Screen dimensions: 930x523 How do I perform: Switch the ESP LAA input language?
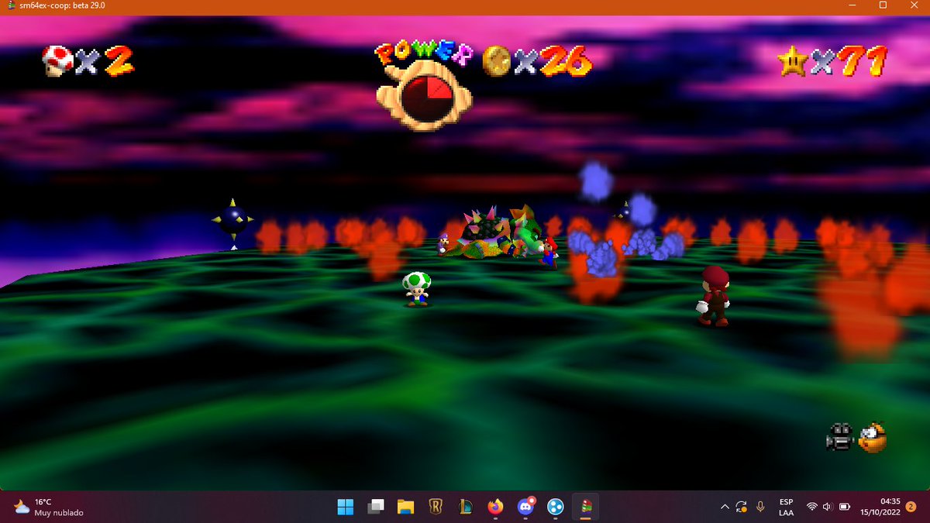786,507
